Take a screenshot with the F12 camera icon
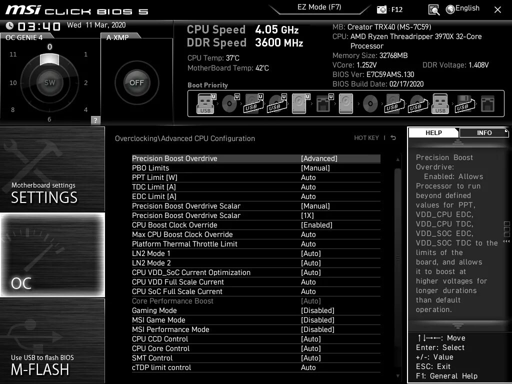 [x=381, y=10]
